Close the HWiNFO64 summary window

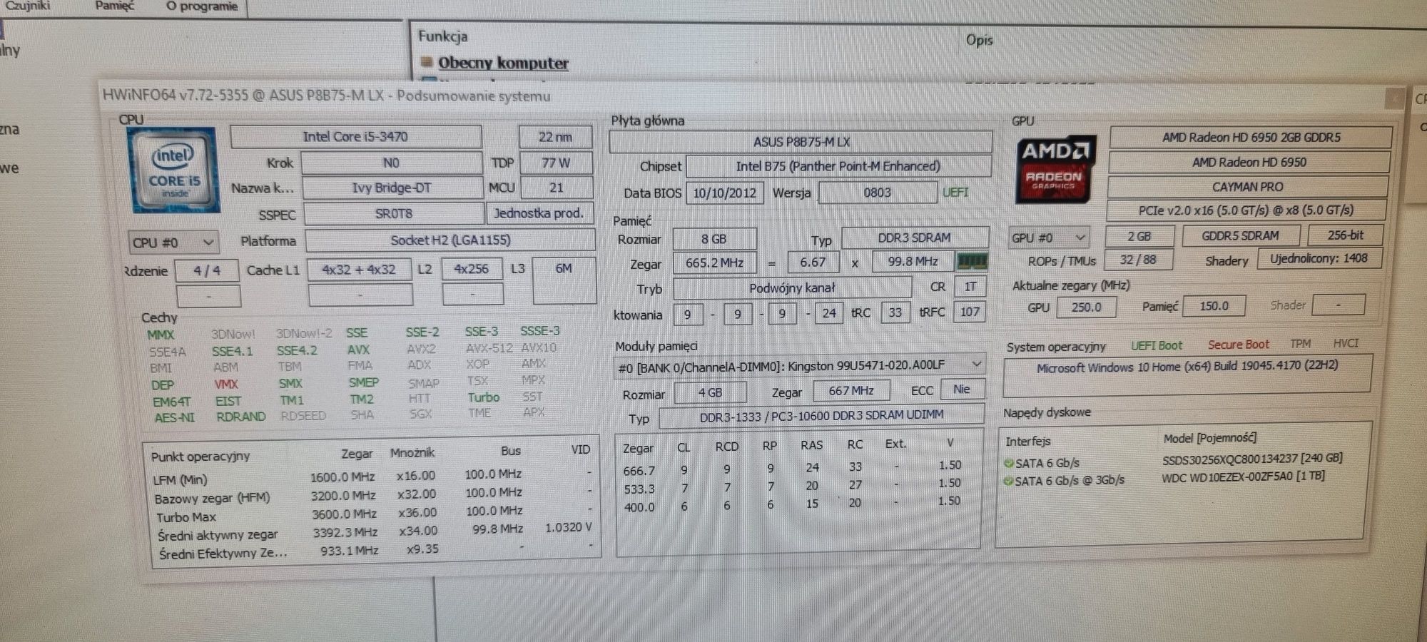1395,98
